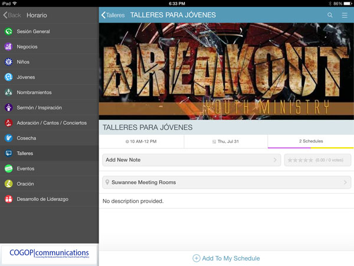Tap the COGOP communications banner
Viewport: 354px width, 266px height.
point(49,254)
